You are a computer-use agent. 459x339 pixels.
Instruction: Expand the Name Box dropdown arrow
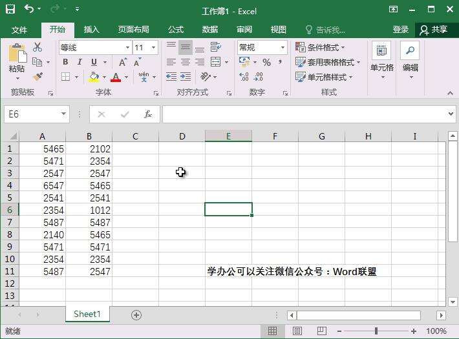(x=63, y=114)
